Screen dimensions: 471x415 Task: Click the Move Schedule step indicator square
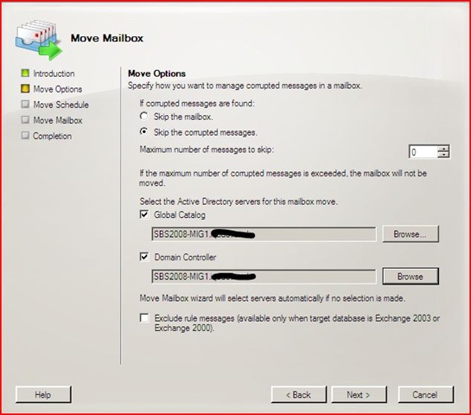pos(25,105)
